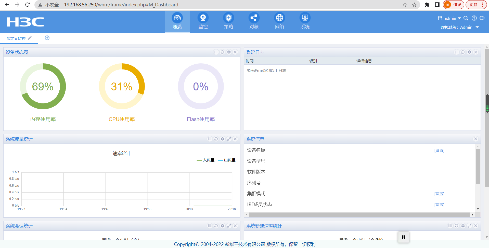Image resolution: width=489 pixels, height=248 pixels.
Task: Click 设置 link for IRF成员状态
Action: pos(439,205)
